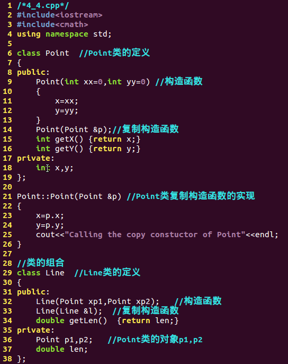Viewport: 288px width, 364px height.
Task: Click Point p1,p2; member declaration
Action: click(x=64, y=340)
